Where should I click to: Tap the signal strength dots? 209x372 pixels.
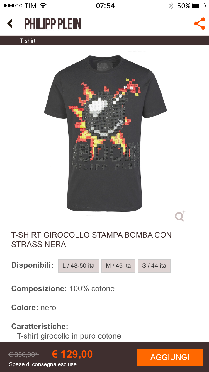point(13,6)
